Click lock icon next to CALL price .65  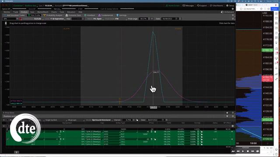point(155,139)
